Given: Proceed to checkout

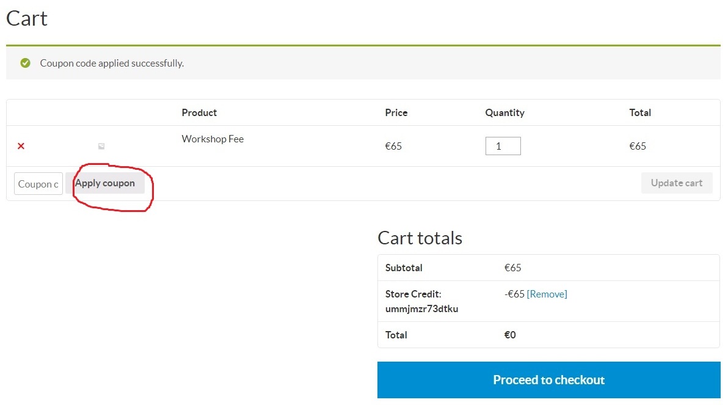Looking at the screenshot, I should (549, 380).
